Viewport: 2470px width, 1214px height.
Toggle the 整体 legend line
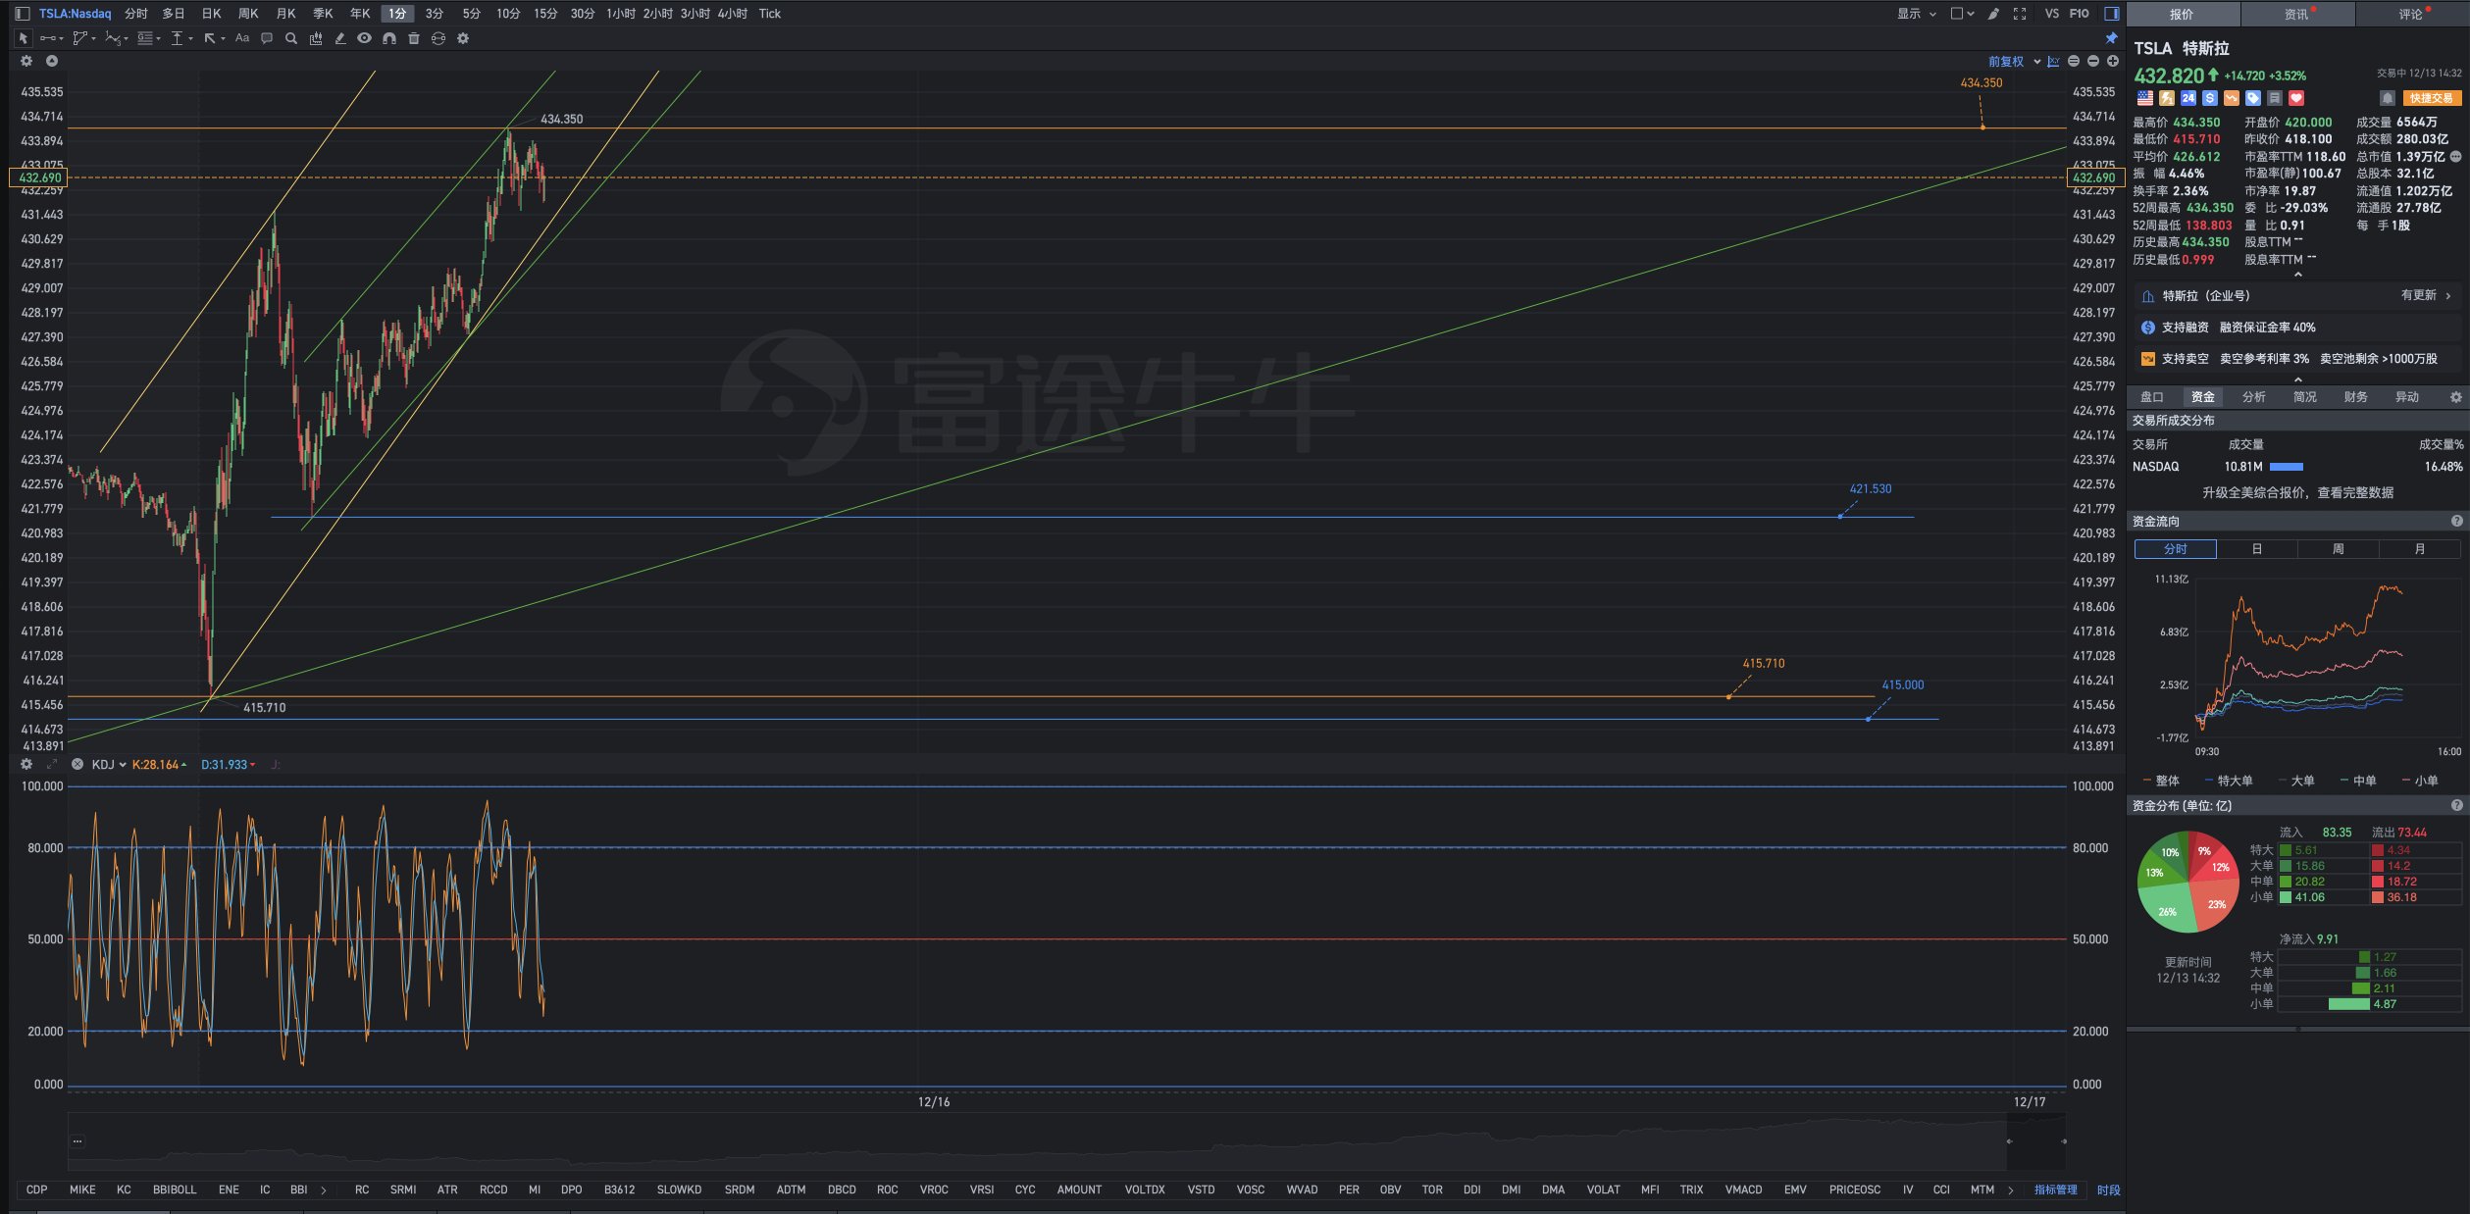click(2161, 781)
